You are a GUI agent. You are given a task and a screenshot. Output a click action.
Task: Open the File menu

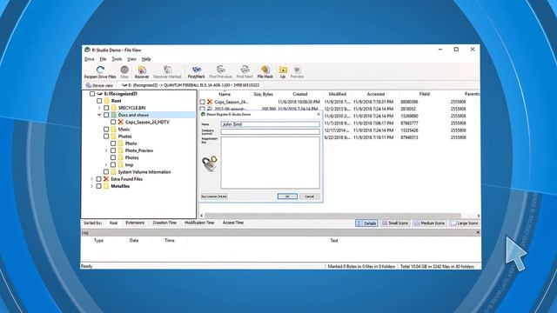pyautogui.click(x=103, y=59)
